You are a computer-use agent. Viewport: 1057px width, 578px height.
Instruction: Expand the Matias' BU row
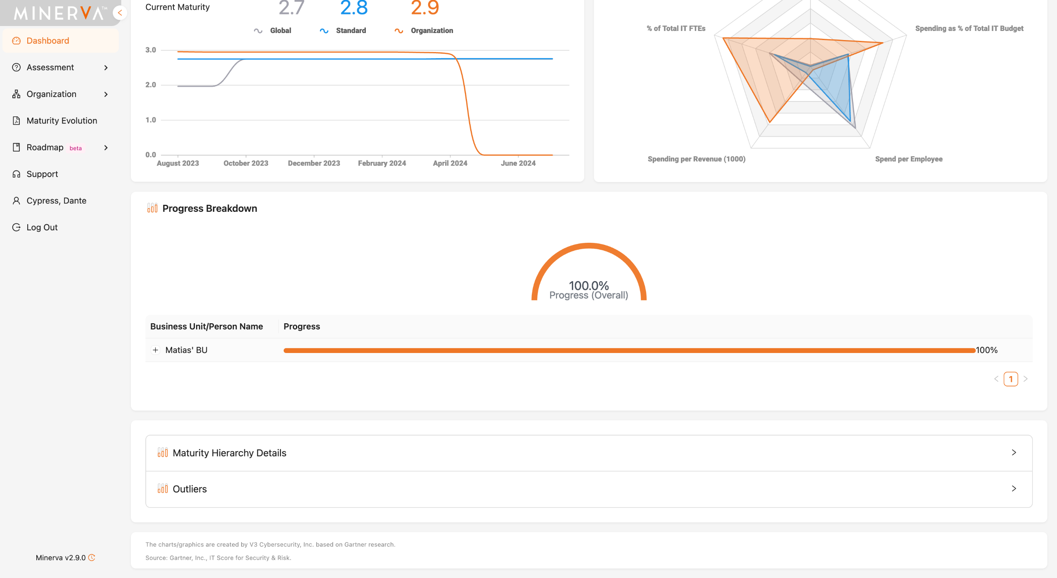pyautogui.click(x=155, y=350)
